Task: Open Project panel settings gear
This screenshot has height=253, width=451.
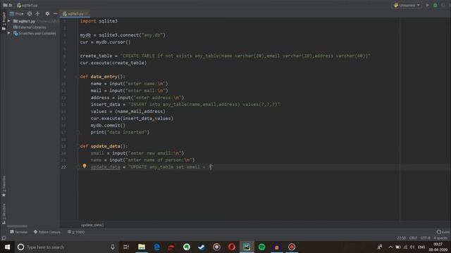Action: pyautogui.click(x=47, y=13)
